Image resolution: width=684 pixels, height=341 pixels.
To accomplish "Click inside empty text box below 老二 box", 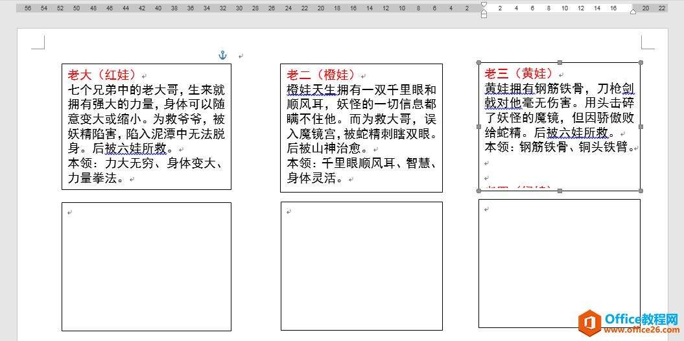I will click(361, 266).
